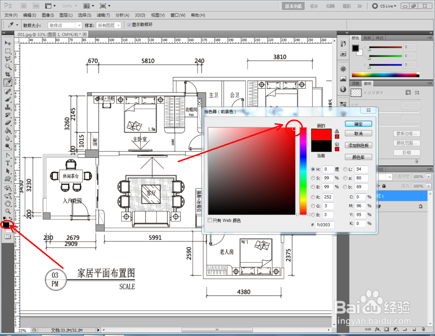
Task: Open the 窗口(W) menu
Action: point(178,15)
